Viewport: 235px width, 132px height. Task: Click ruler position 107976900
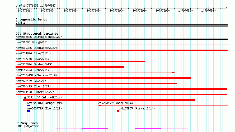[117, 10]
